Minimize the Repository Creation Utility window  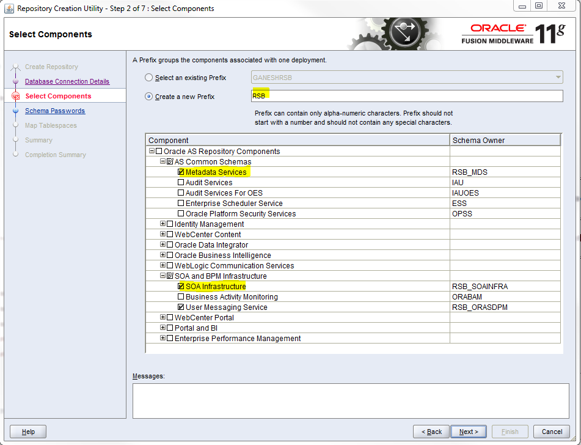click(x=522, y=6)
